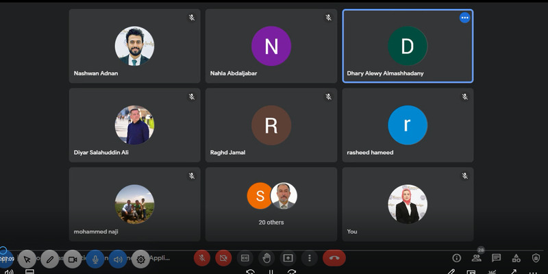Click the muted mic icon on mohammed naji's tile
The height and width of the screenshot is (274, 548).
click(192, 176)
